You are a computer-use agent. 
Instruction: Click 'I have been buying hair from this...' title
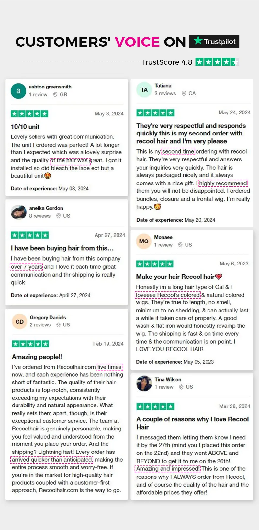[x=62, y=248]
